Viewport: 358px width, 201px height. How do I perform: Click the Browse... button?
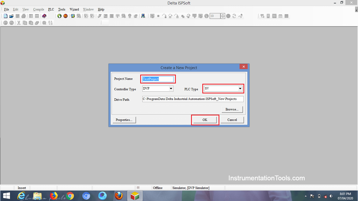(232, 109)
